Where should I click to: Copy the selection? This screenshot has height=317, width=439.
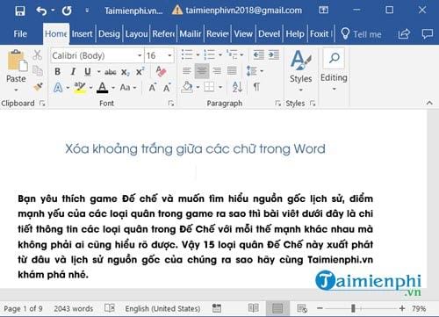coord(38,71)
